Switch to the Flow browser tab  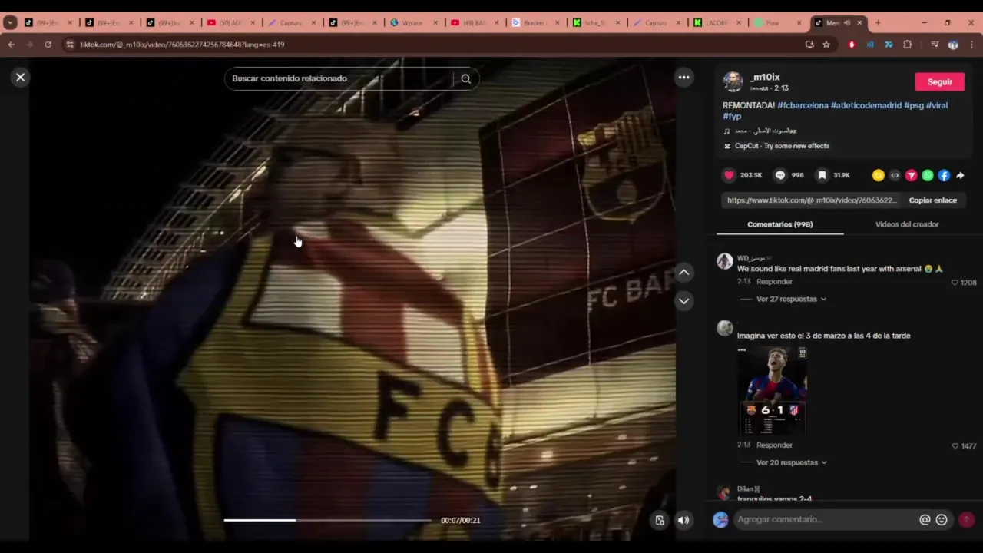point(779,22)
